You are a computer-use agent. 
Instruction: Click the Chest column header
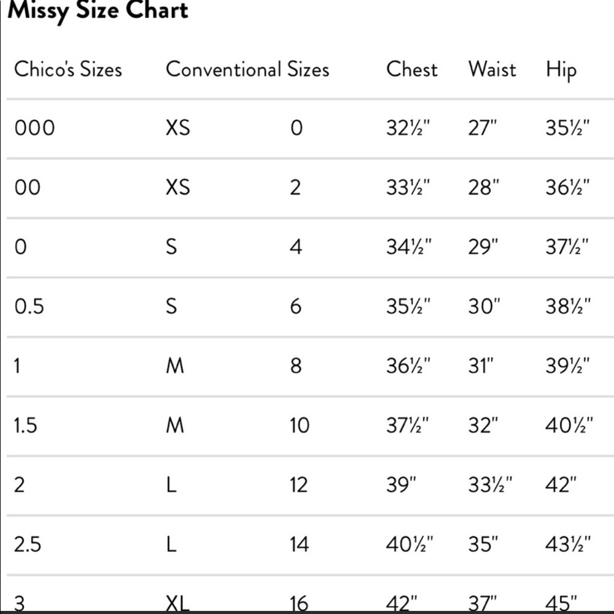[412, 69]
